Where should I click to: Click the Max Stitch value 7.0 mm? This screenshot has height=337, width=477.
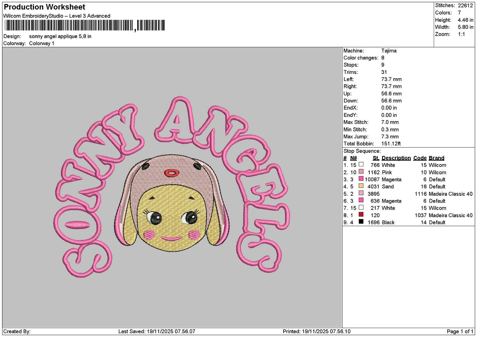click(x=390, y=122)
